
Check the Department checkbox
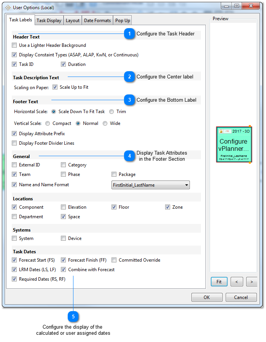click(14, 217)
